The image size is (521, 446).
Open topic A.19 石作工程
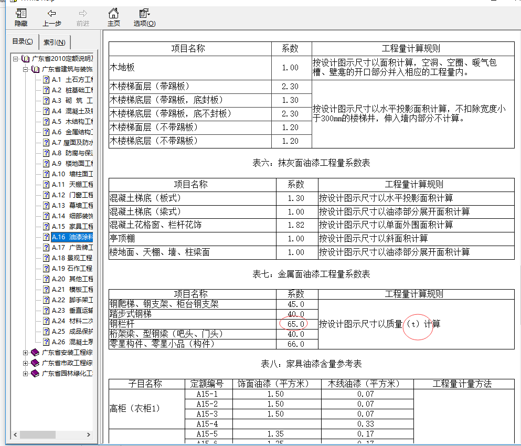72,269
